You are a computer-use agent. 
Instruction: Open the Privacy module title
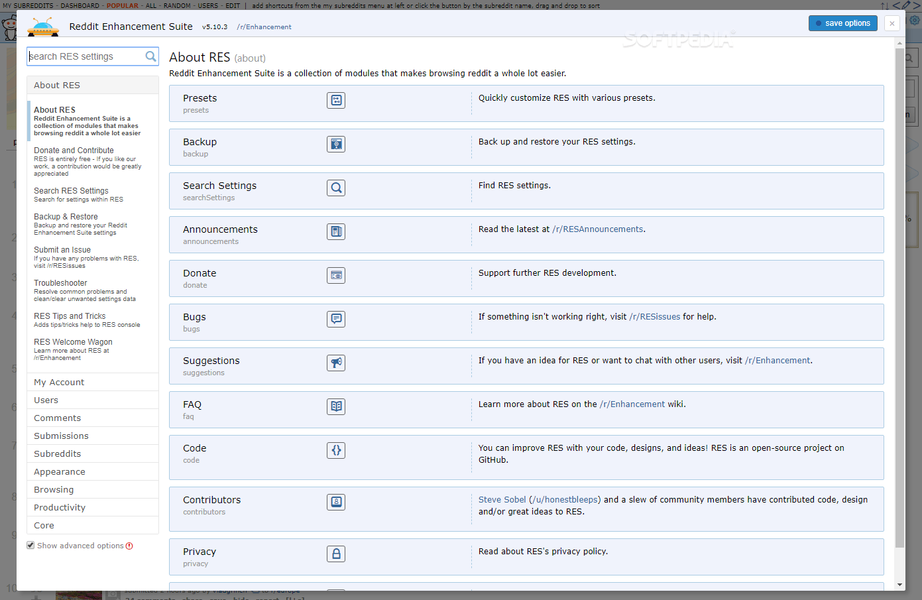tap(200, 552)
